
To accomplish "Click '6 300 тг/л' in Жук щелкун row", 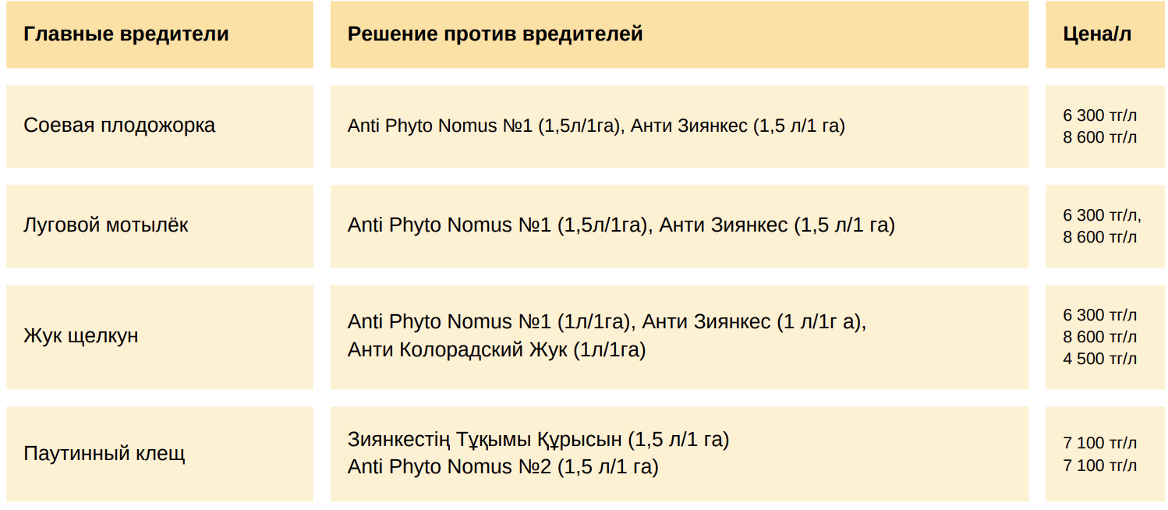I will coord(1099,315).
